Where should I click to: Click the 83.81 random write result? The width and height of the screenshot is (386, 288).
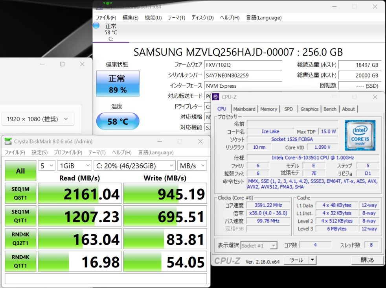pos(165,239)
